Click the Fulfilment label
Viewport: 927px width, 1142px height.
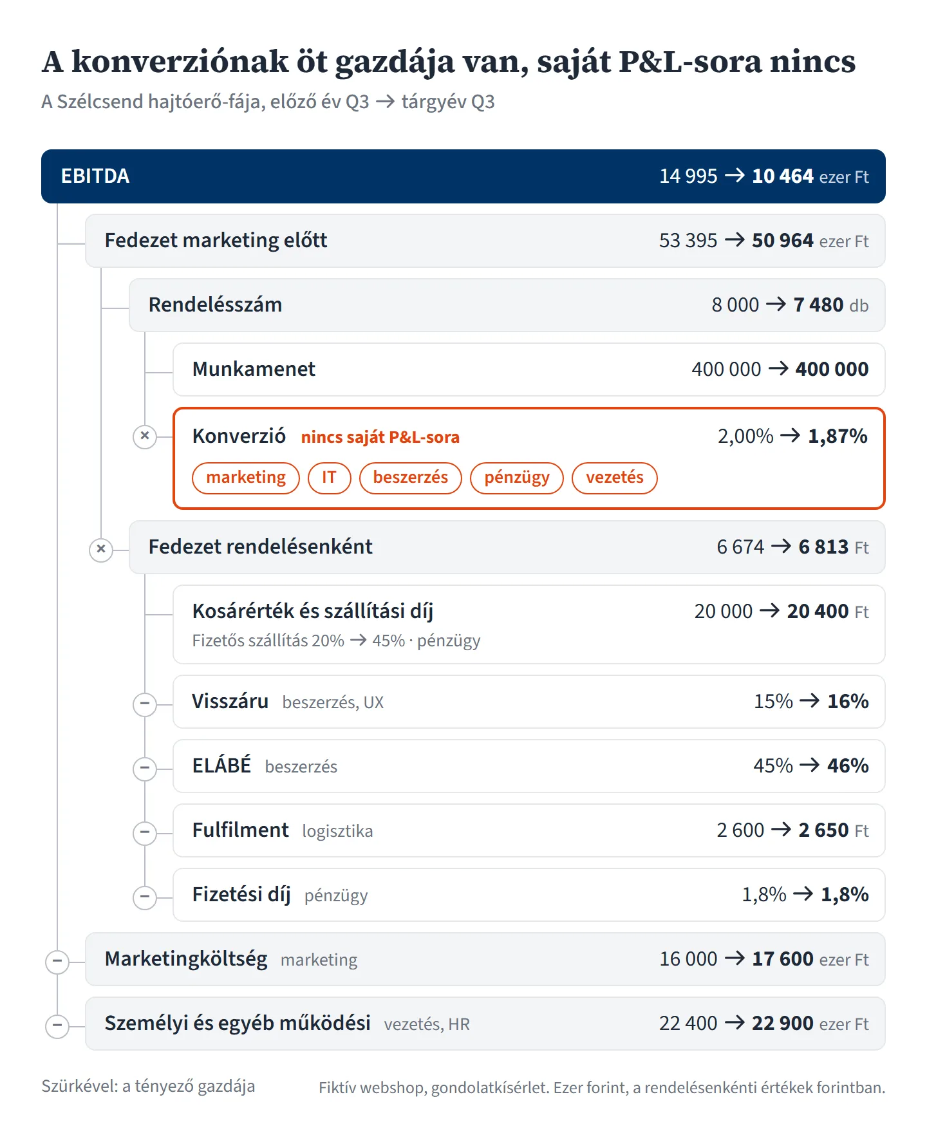tap(240, 830)
